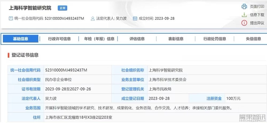267x123 pixels.
Task: Click the 住所 label
Action: coord(37,117)
